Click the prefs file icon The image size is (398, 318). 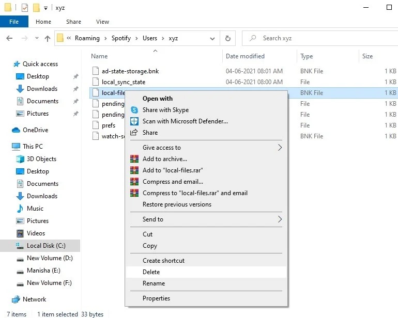point(96,125)
